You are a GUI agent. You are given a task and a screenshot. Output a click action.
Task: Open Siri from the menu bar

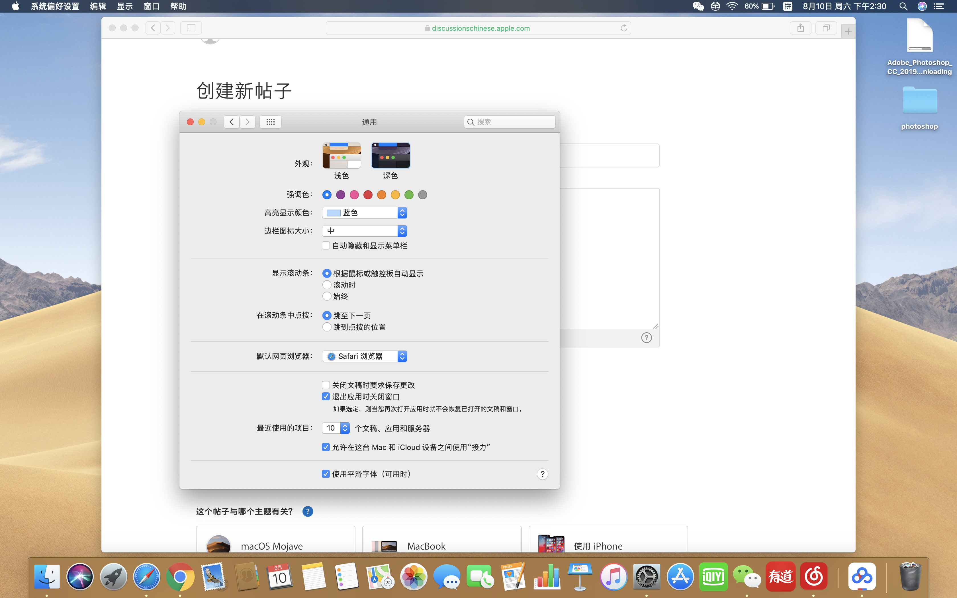click(x=922, y=6)
